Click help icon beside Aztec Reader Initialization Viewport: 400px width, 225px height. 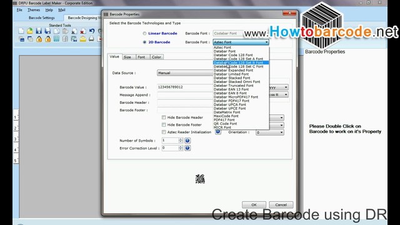tap(218, 132)
